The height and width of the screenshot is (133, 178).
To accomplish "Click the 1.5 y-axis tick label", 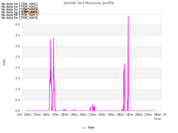I will [18, 78].
